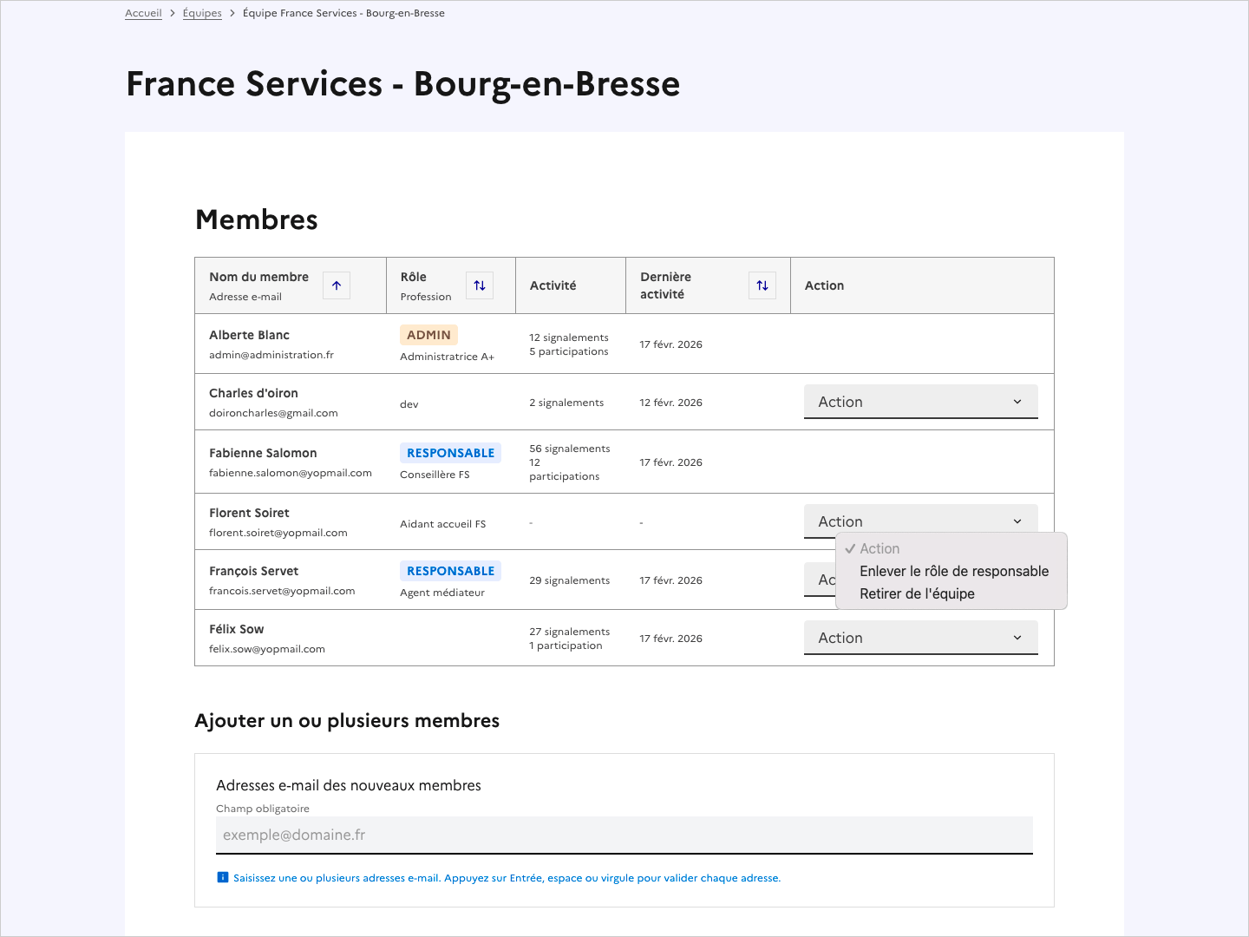
Task: Navigate to the Accueil breadcrumb link
Action: tap(143, 13)
